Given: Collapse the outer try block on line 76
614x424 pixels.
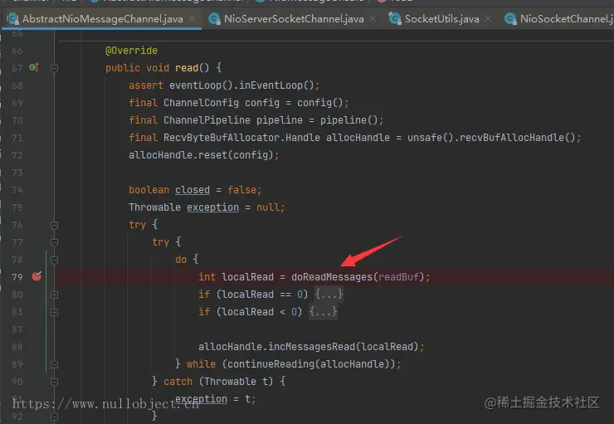Looking at the screenshot, I should 55,225.
